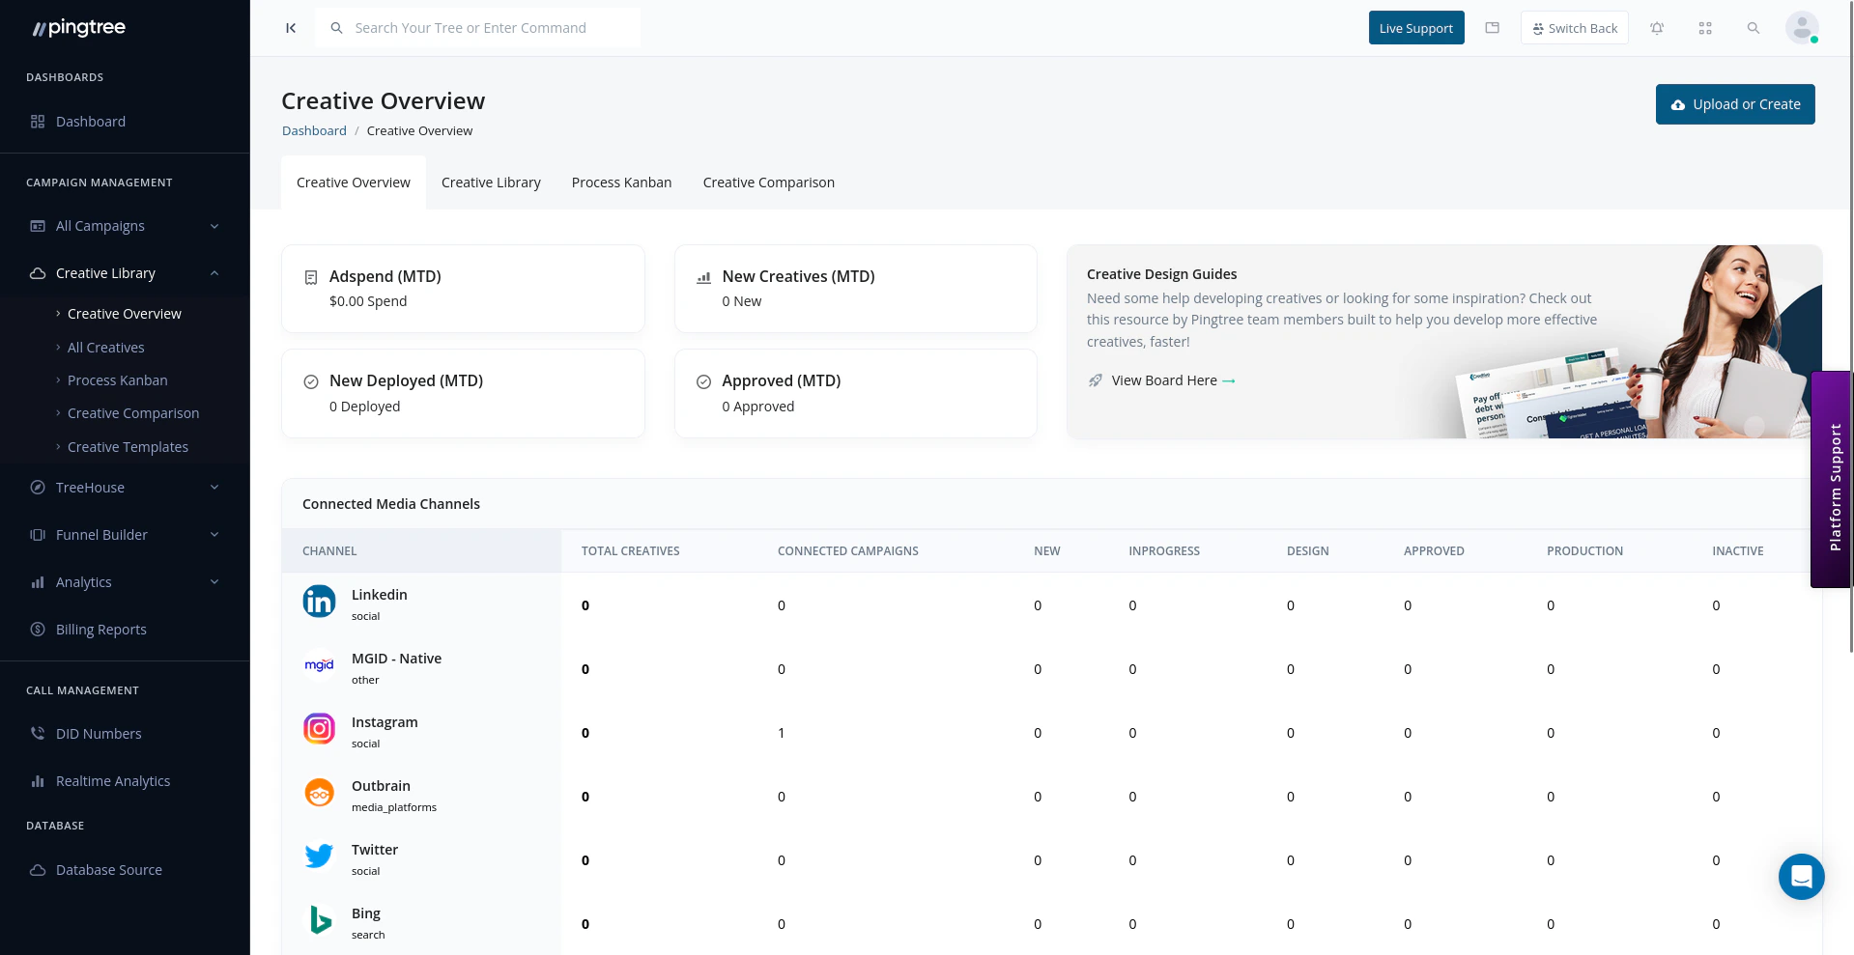This screenshot has height=955, width=1854.
Task: Click the Upload or Create button
Action: click(x=1734, y=103)
